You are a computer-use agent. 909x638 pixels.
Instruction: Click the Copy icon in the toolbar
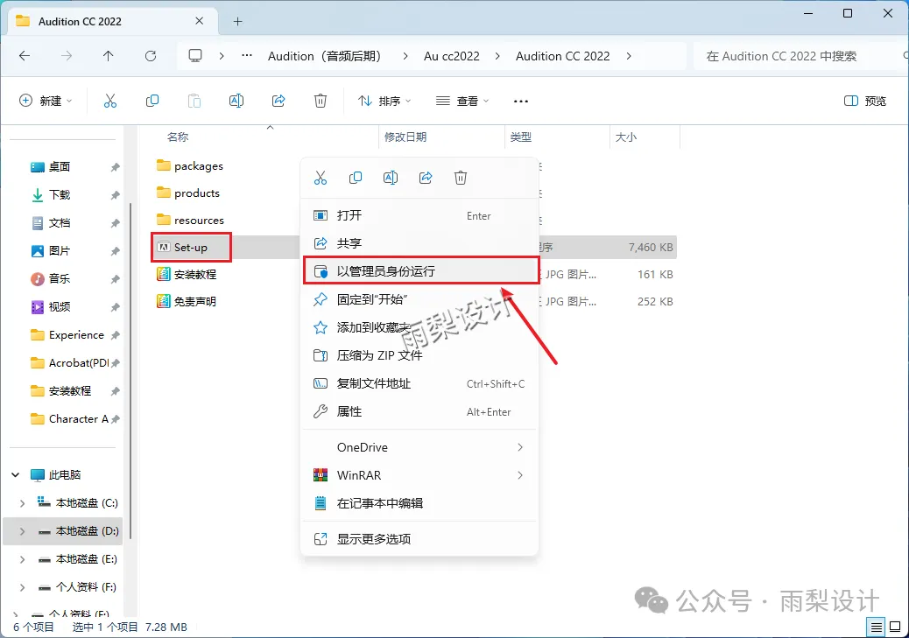click(151, 101)
